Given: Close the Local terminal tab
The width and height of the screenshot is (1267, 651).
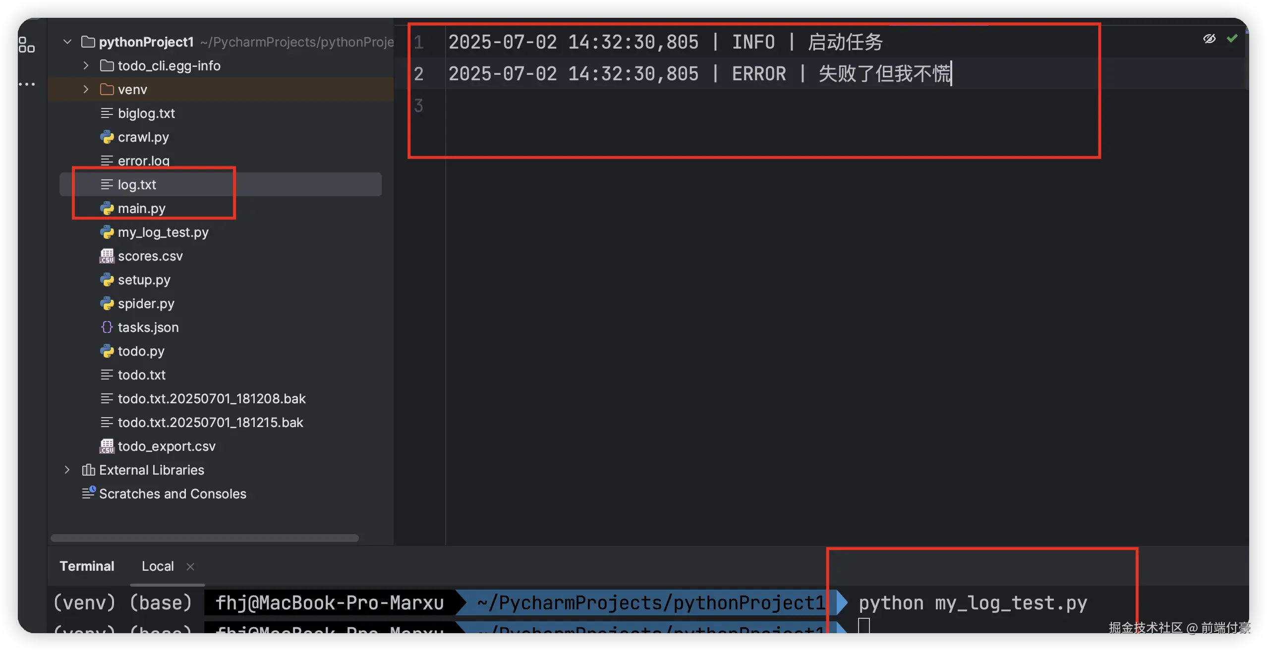Looking at the screenshot, I should [190, 566].
